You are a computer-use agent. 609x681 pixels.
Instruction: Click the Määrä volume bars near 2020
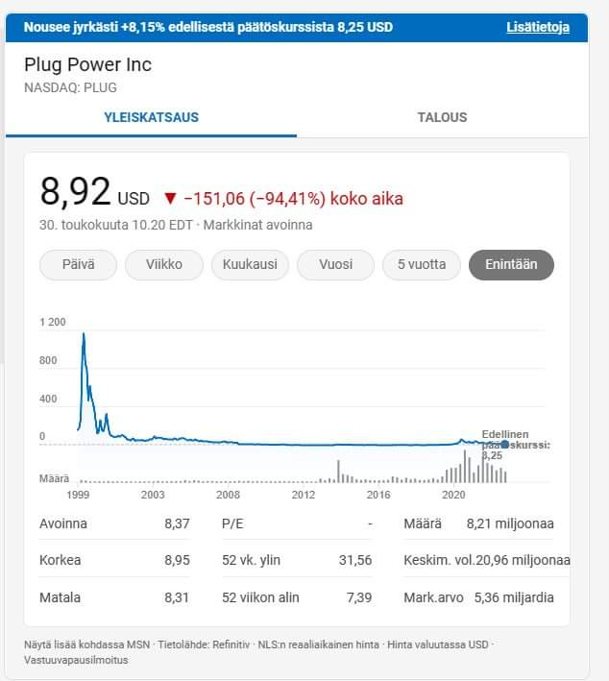click(461, 471)
